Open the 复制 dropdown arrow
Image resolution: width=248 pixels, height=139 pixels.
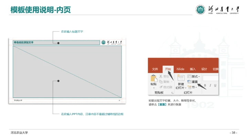(x=172, y=82)
